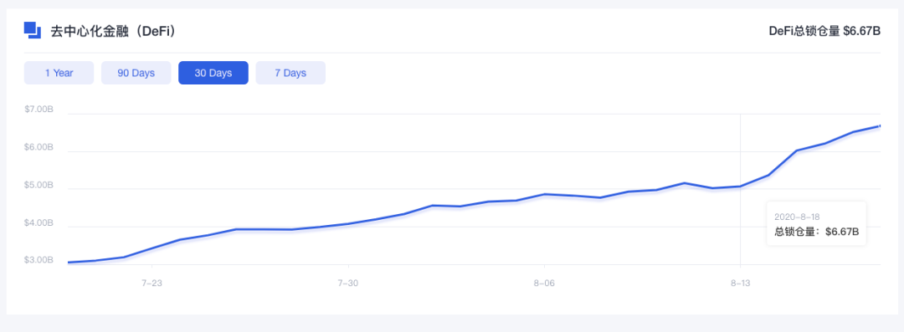The height and width of the screenshot is (332, 904).
Task: Click the DeFi总锁仓量 $6.67B summary label
Action: [824, 31]
